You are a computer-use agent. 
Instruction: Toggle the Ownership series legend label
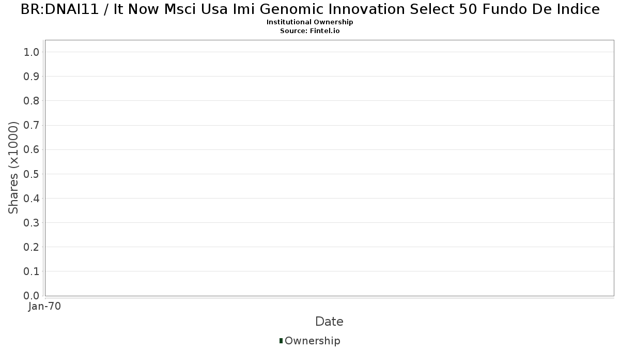(x=312, y=341)
